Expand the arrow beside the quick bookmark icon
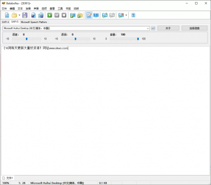The image size is (211, 185). [x=126, y=15]
